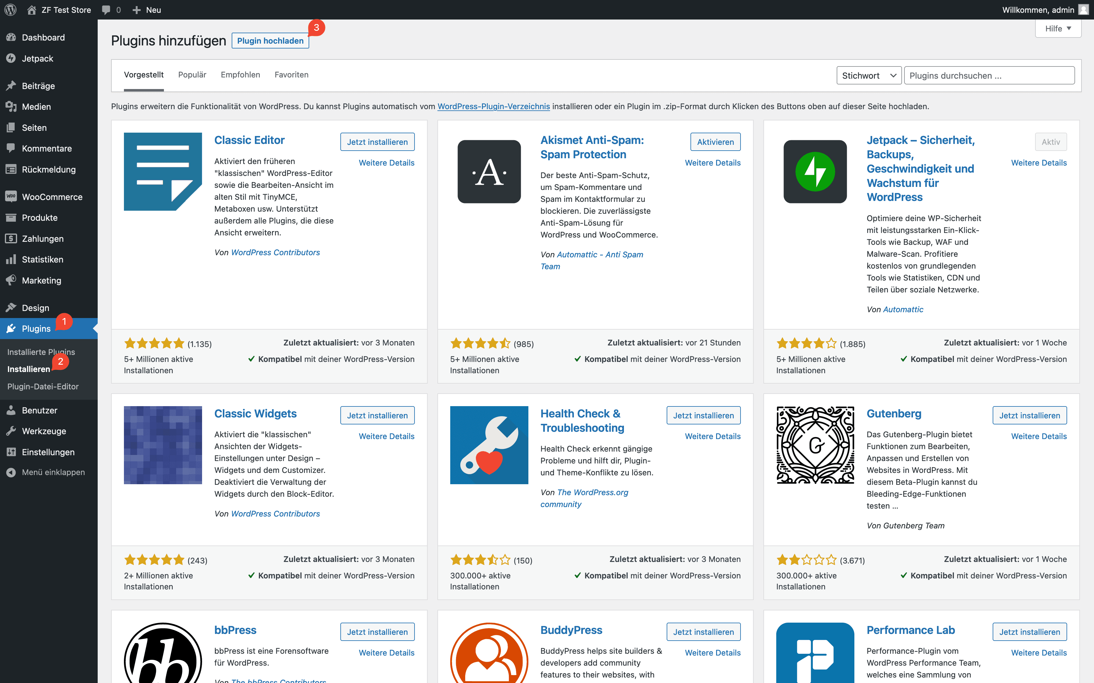Click The WordPress.org community author link
Image resolution: width=1094 pixels, height=683 pixels.
[x=585, y=498]
